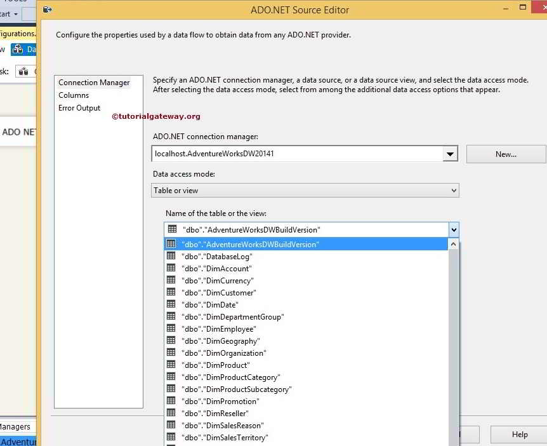Pick dbo.DimDepartmentGroup from the list
Viewport: 547px width, 446px height.
point(306,317)
